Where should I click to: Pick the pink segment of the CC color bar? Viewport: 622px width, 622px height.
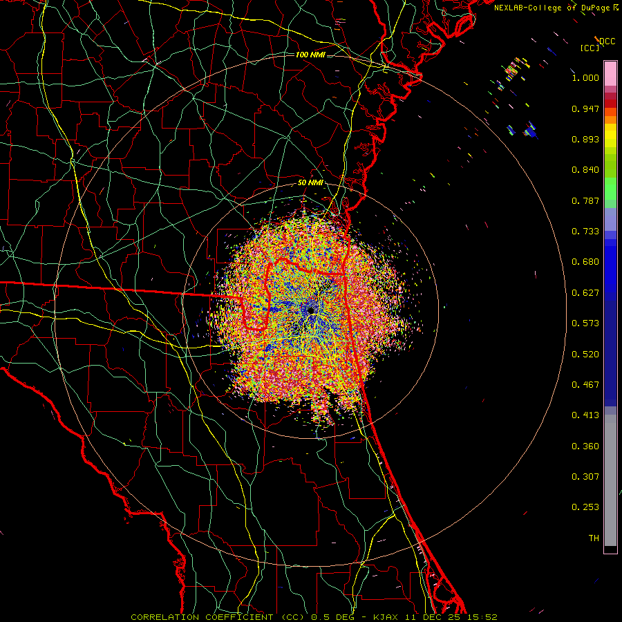click(x=610, y=74)
